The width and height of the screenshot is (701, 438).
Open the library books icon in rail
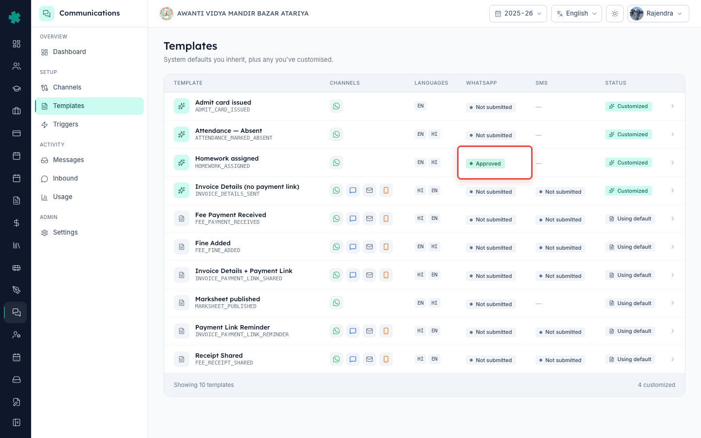point(17,245)
